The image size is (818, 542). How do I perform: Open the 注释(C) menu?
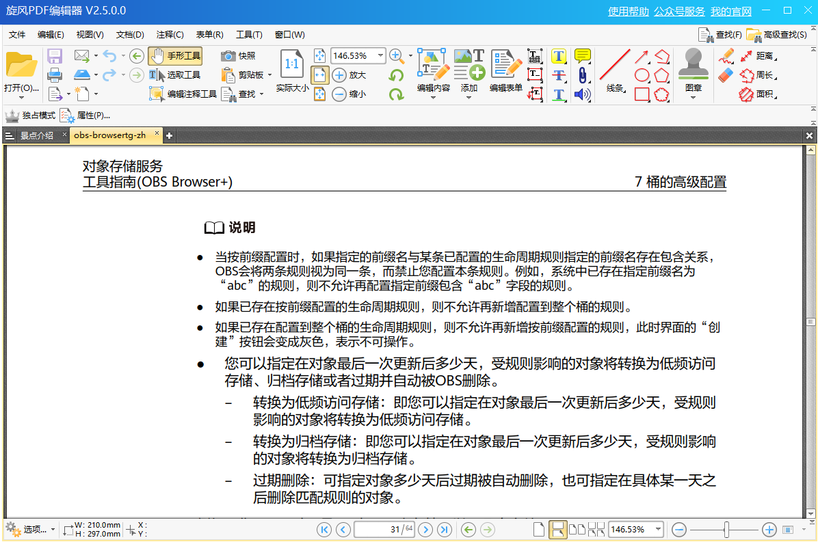[170, 35]
